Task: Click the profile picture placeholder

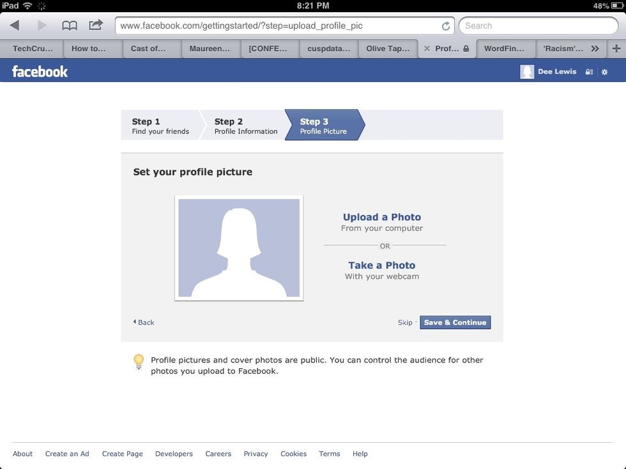Action: coord(239,248)
